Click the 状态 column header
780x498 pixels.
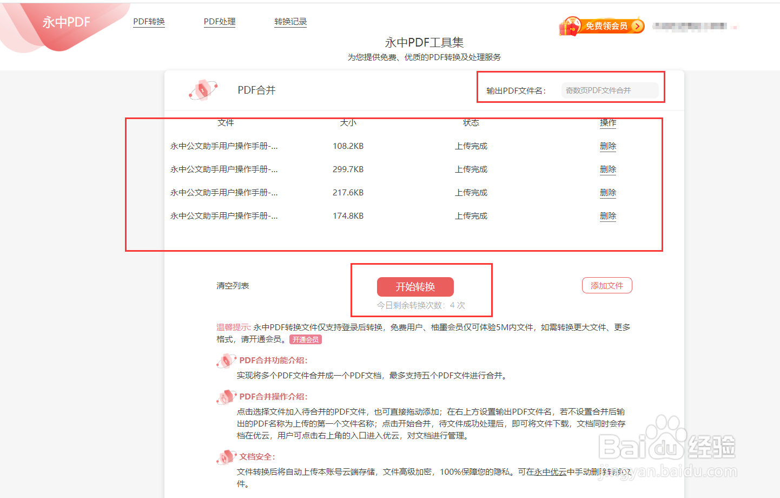point(471,123)
